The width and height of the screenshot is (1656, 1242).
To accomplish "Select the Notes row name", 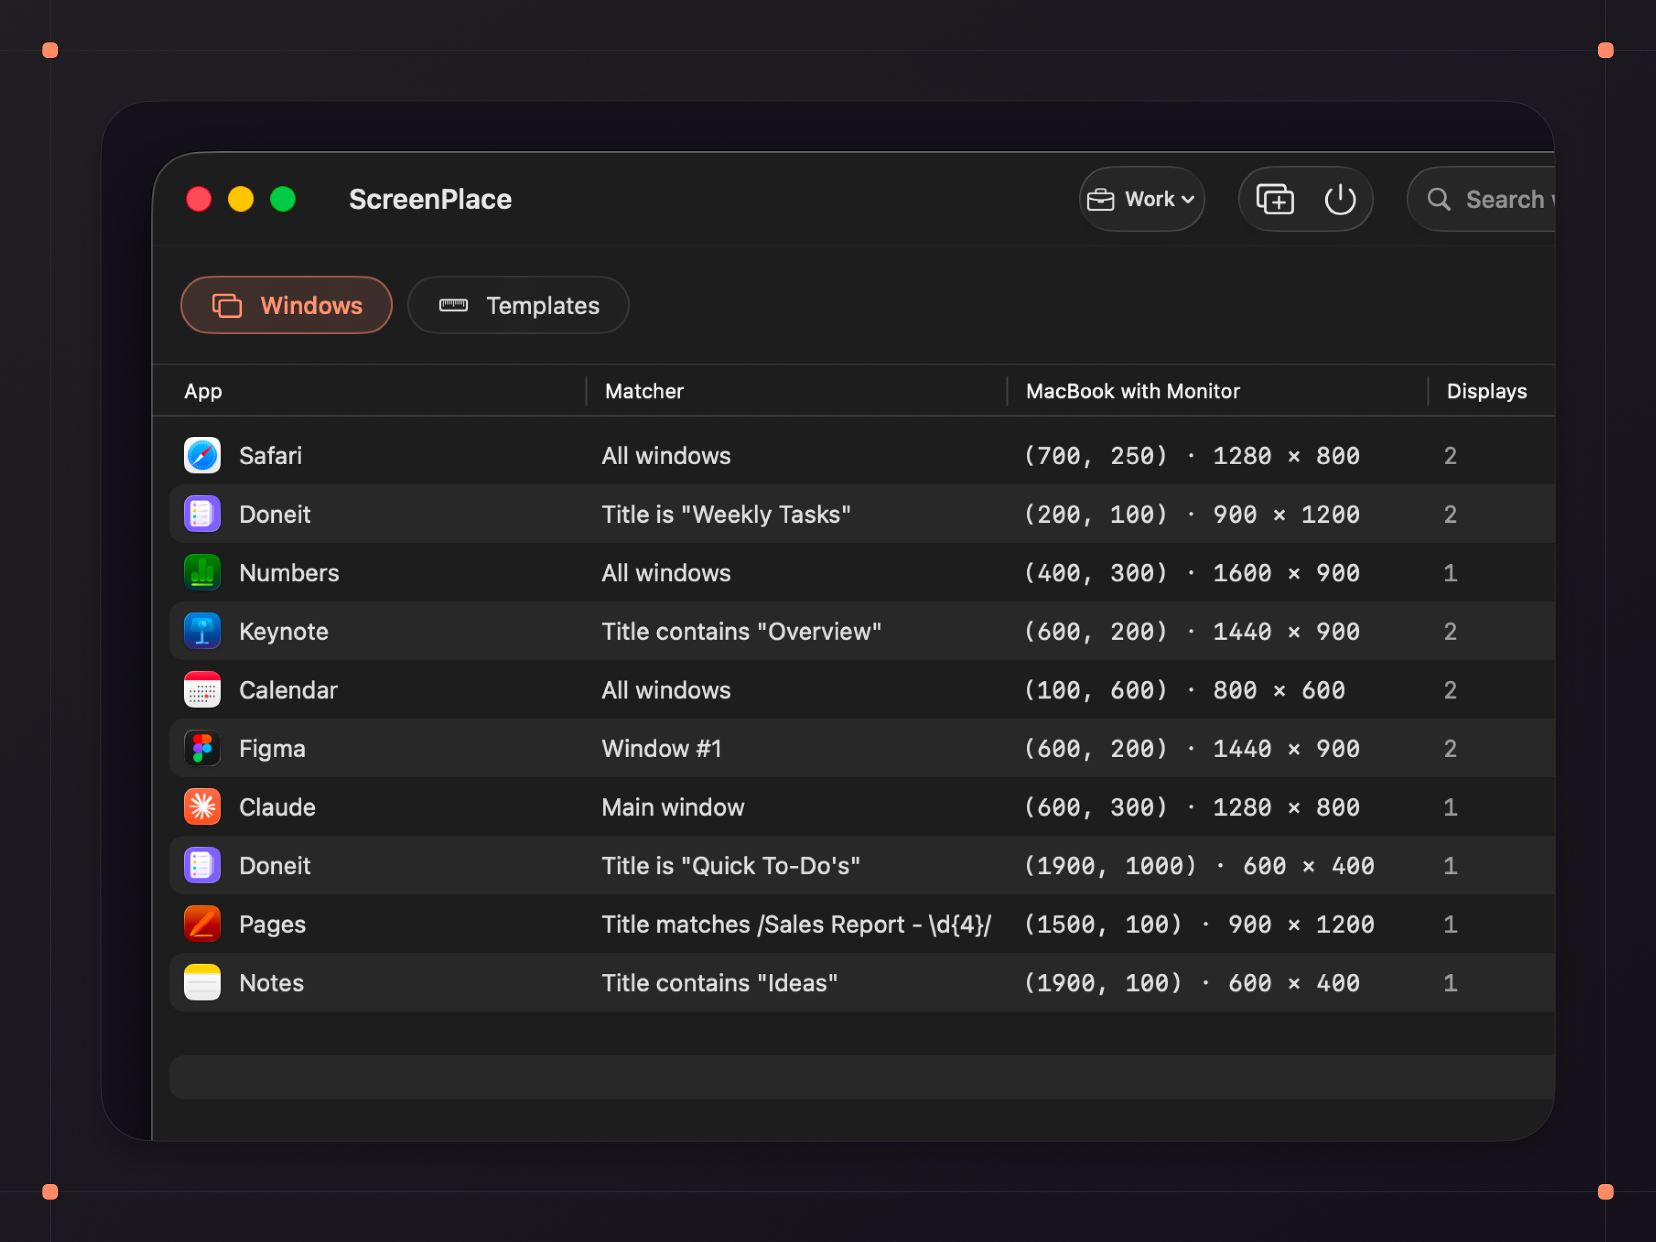I will tap(271, 983).
